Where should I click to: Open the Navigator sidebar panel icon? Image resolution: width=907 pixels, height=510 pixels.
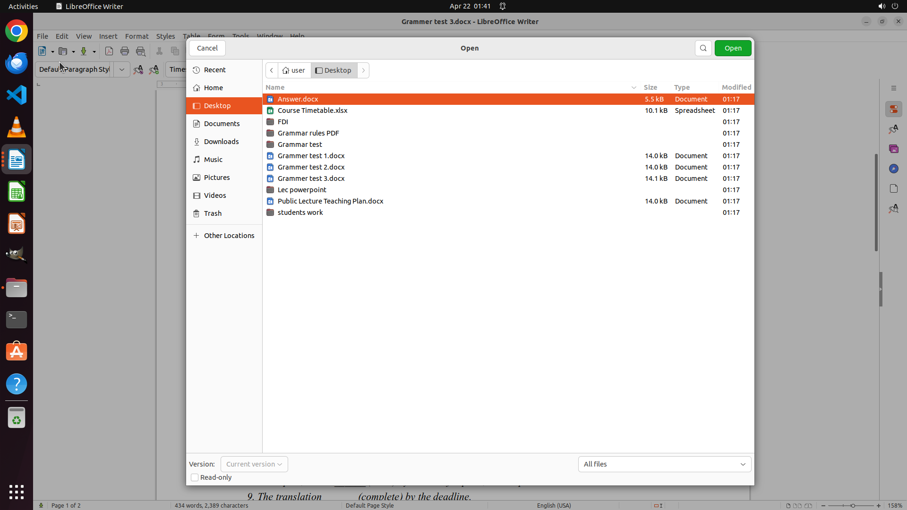point(893,169)
